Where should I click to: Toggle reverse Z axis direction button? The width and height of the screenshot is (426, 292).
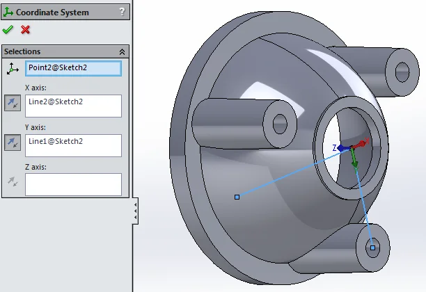click(x=12, y=181)
